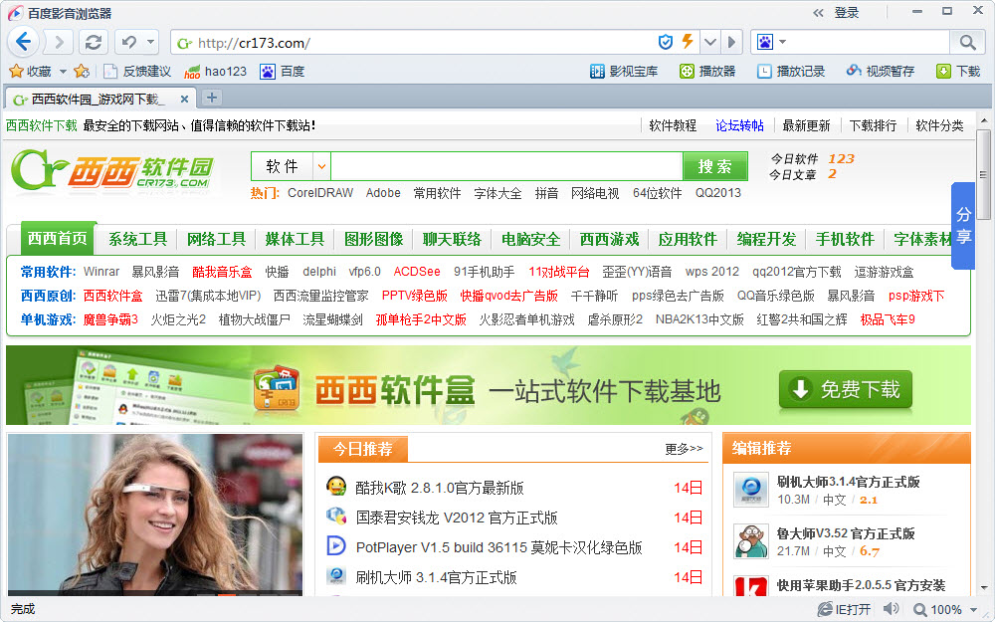Open the undo closed tab dropdown arrow

[x=150, y=43]
